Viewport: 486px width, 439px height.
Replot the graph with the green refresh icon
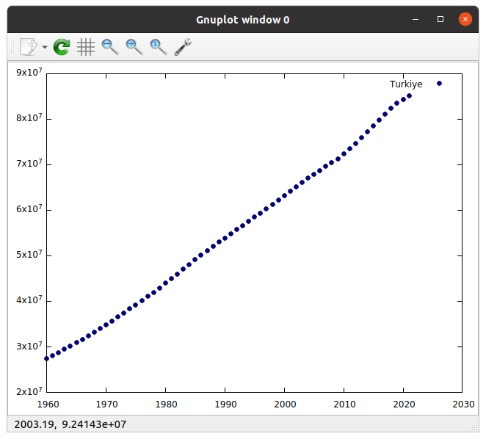pyautogui.click(x=62, y=47)
